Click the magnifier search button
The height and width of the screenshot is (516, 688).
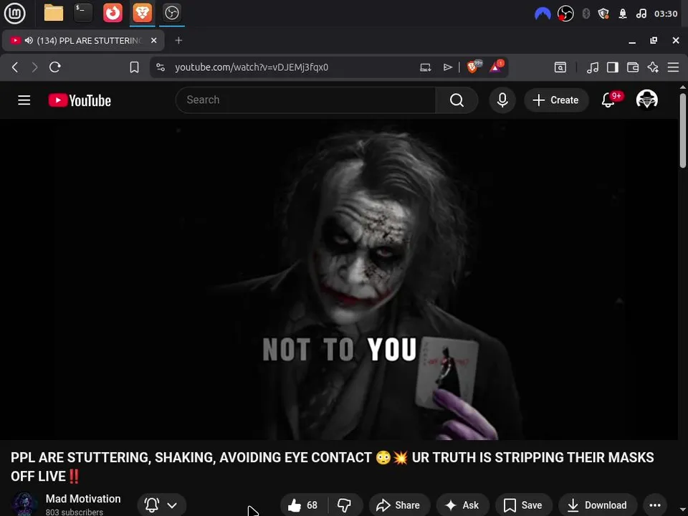click(457, 100)
